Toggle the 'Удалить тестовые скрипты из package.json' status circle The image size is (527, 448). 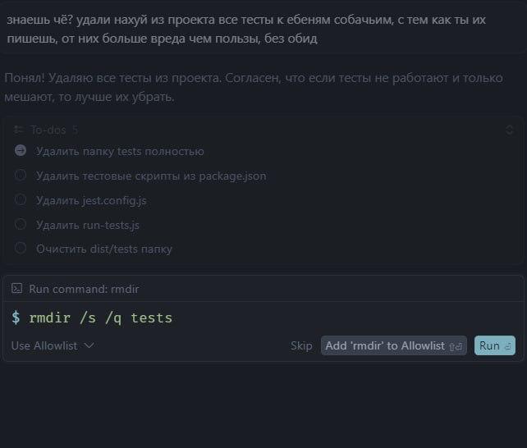pyautogui.click(x=21, y=176)
